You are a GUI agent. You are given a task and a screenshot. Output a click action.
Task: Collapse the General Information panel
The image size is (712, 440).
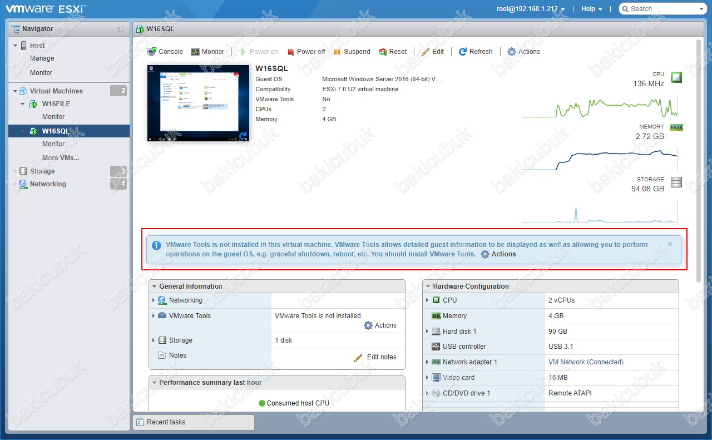(x=154, y=286)
